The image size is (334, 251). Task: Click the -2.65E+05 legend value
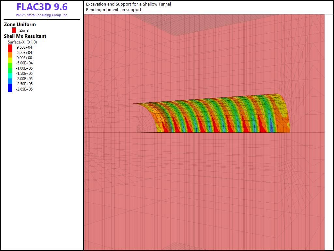[24, 89]
